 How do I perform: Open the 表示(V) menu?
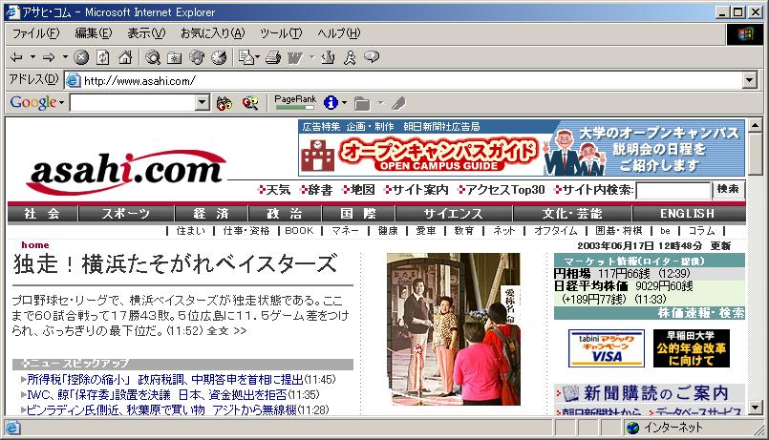tap(146, 33)
